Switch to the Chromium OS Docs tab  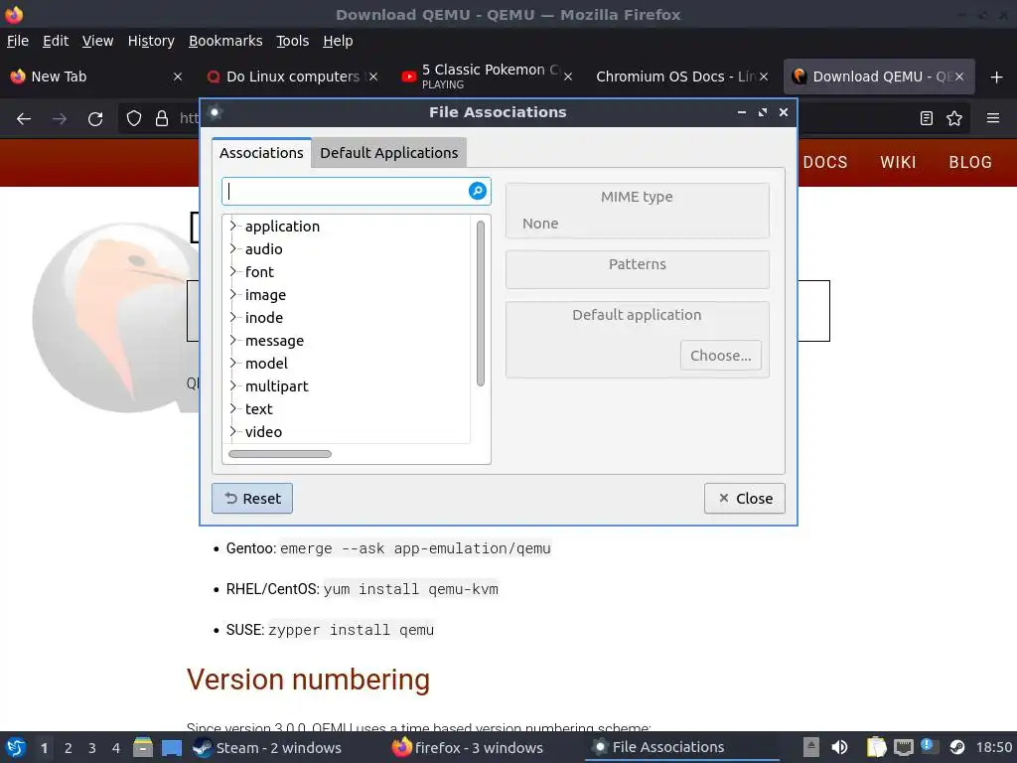pyautogui.click(x=674, y=76)
